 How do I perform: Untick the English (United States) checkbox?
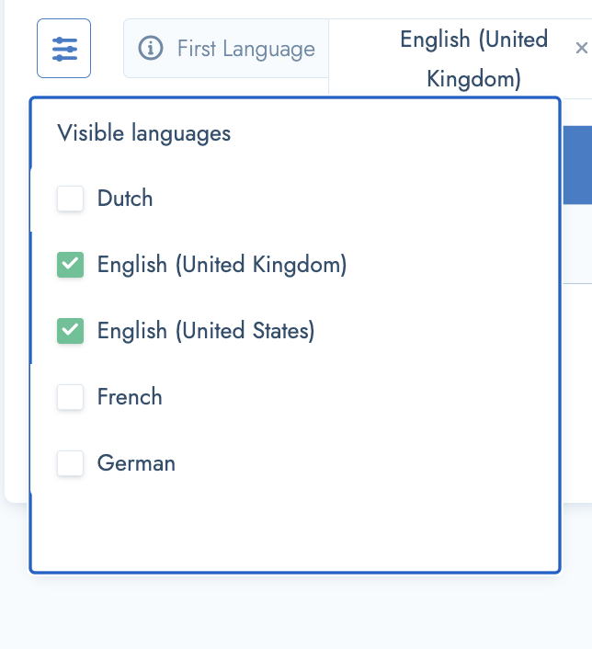click(x=71, y=331)
